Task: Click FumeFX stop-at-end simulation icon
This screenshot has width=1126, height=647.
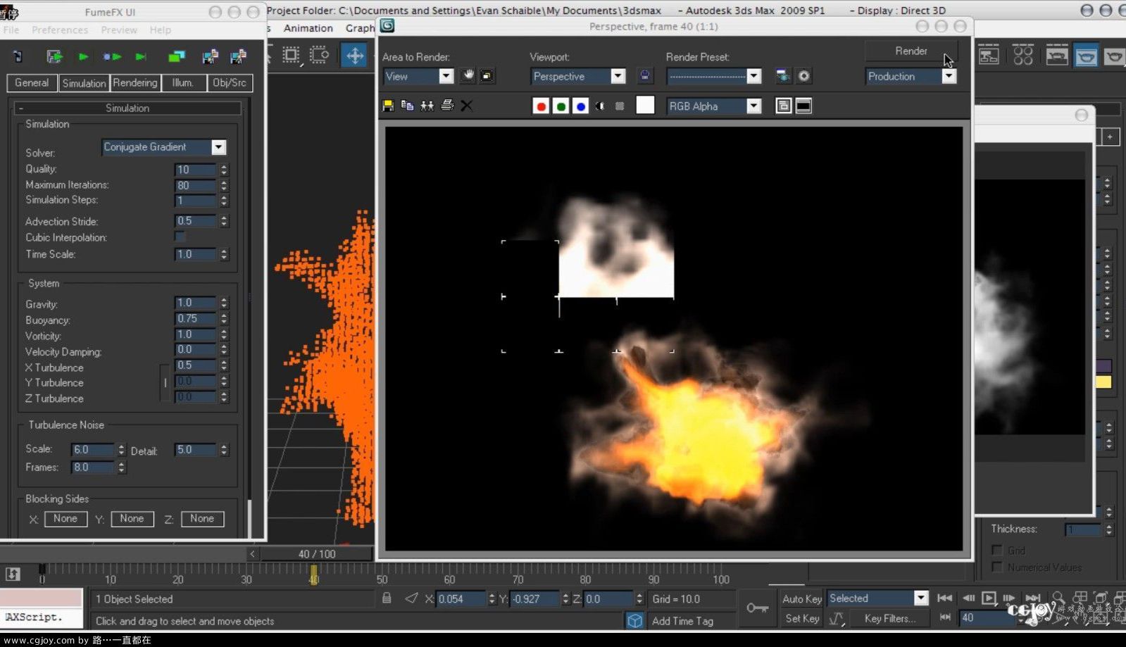Action: 141,56
